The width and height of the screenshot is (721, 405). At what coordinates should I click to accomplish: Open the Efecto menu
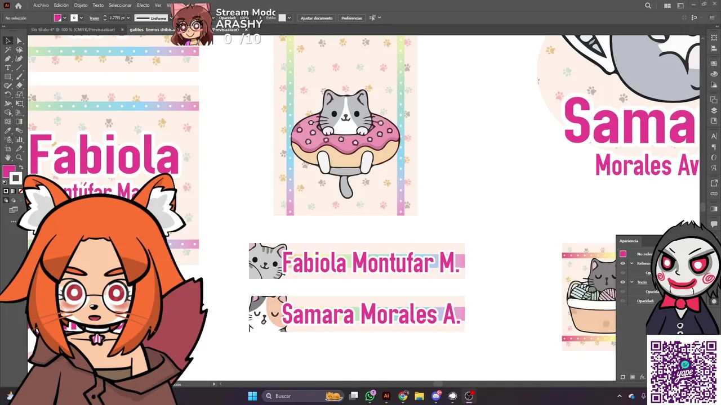coord(143,6)
